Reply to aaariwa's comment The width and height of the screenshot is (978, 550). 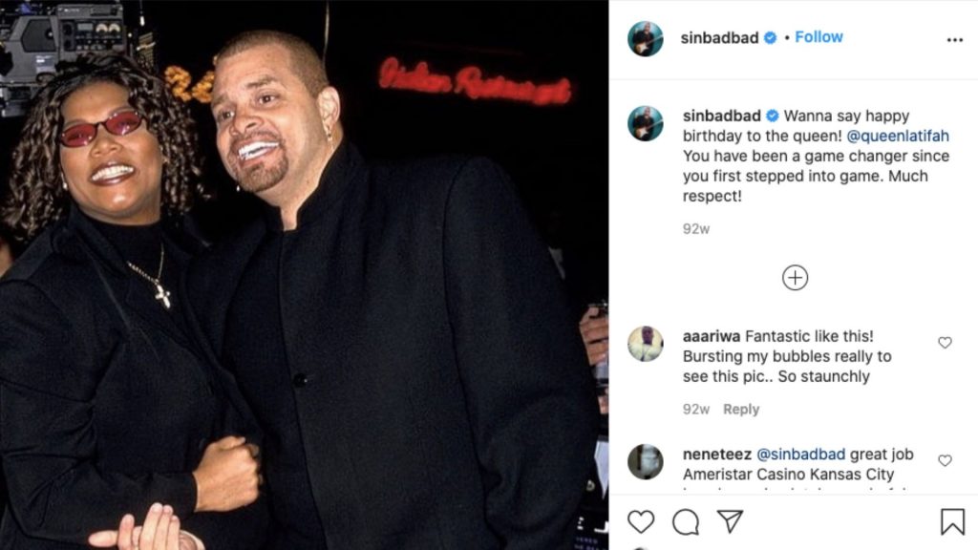coord(741,409)
